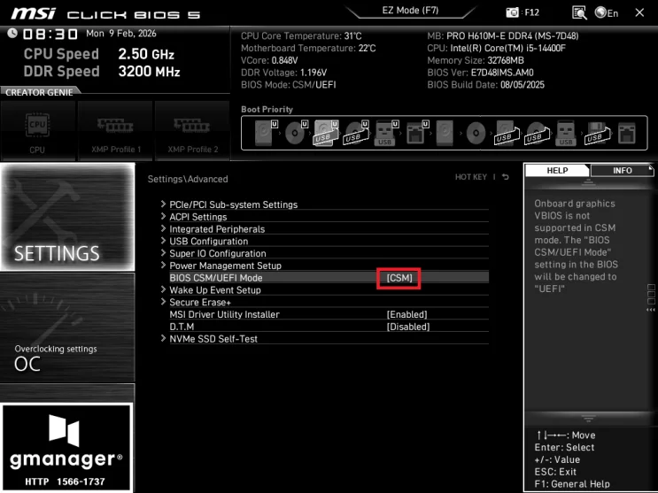Click the CREATOR GENIE label
The height and width of the screenshot is (493, 658).
tap(39, 92)
